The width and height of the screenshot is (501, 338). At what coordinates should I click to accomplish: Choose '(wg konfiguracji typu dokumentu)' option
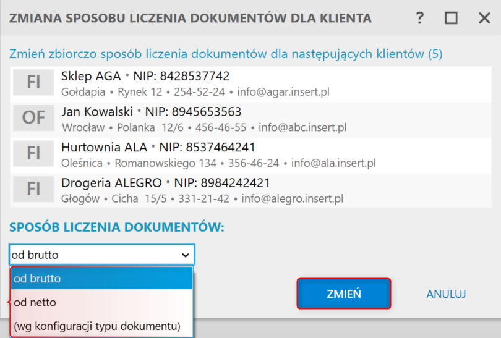point(102,326)
